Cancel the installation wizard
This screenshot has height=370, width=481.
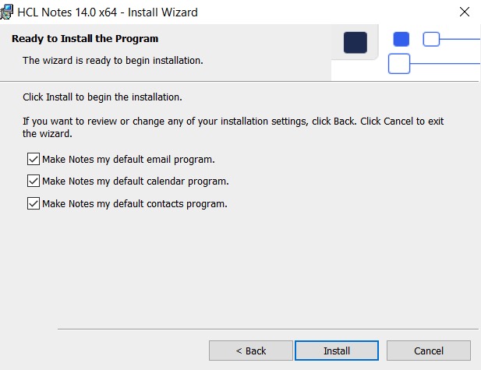(429, 351)
